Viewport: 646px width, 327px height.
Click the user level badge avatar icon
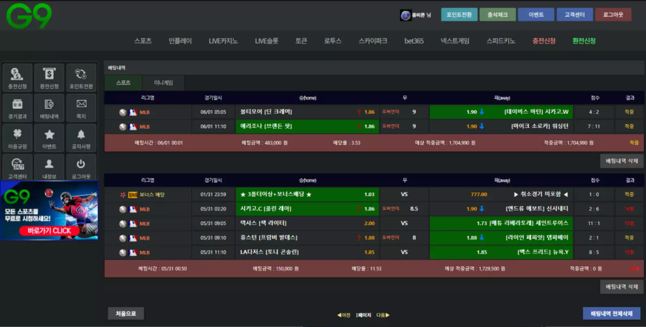(x=405, y=15)
